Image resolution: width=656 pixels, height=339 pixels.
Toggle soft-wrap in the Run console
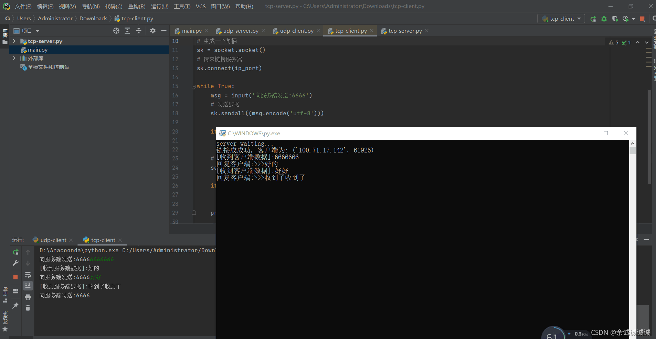click(28, 275)
